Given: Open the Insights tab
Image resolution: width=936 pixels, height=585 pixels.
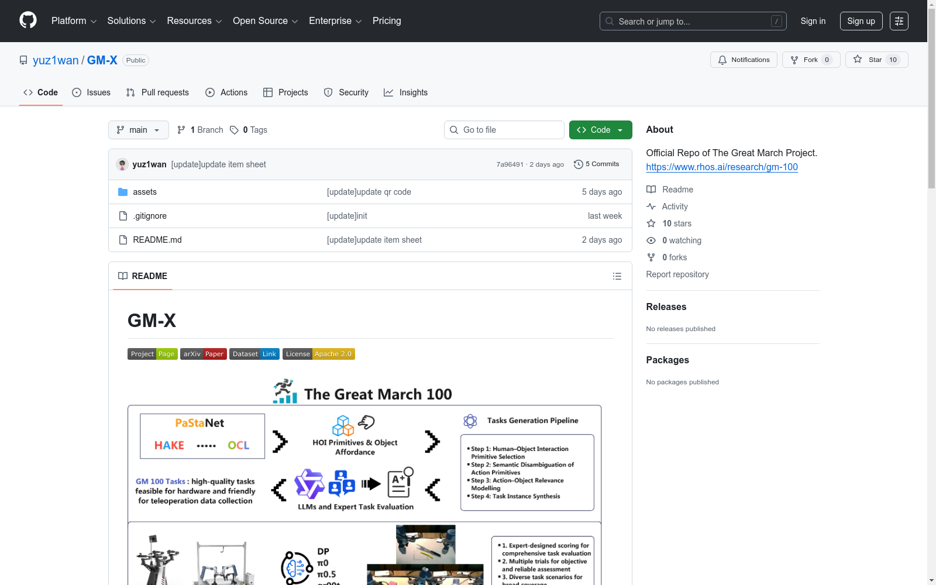Looking at the screenshot, I should coord(405,92).
